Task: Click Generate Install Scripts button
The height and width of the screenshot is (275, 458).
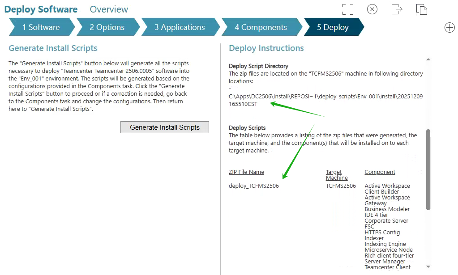Action: tap(165, 127)
